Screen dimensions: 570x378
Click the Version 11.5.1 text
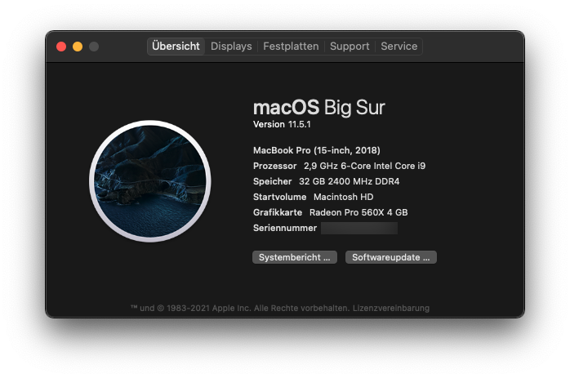282,124
